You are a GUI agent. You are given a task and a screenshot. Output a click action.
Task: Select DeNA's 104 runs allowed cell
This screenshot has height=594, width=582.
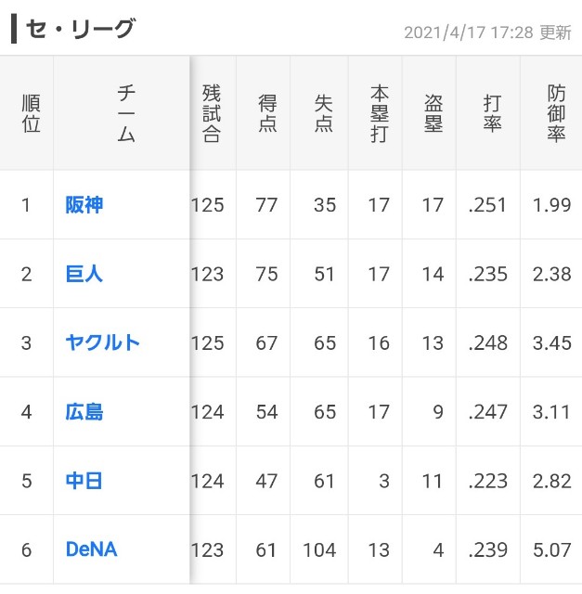pyautogui.click(x=319, y=549)
